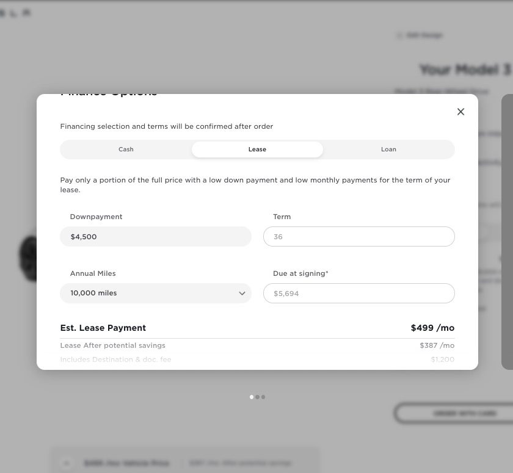Click the Term field showing 36
Screen dimensions: 513x473
(359, 237)
